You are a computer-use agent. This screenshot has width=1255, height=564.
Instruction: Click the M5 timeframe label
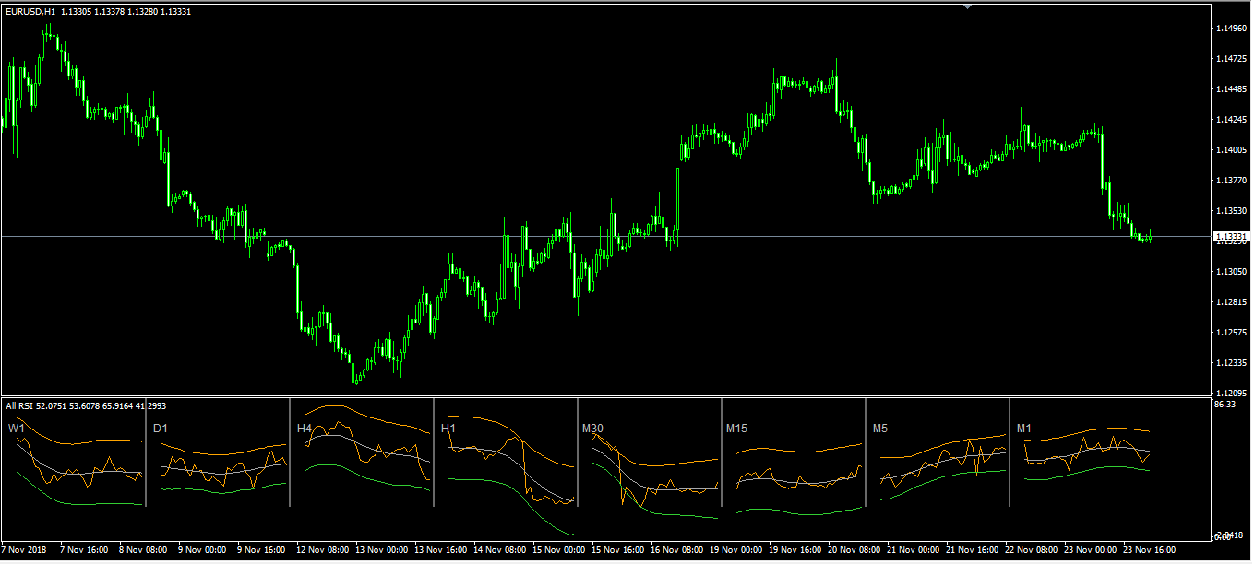tap(880, 429)
